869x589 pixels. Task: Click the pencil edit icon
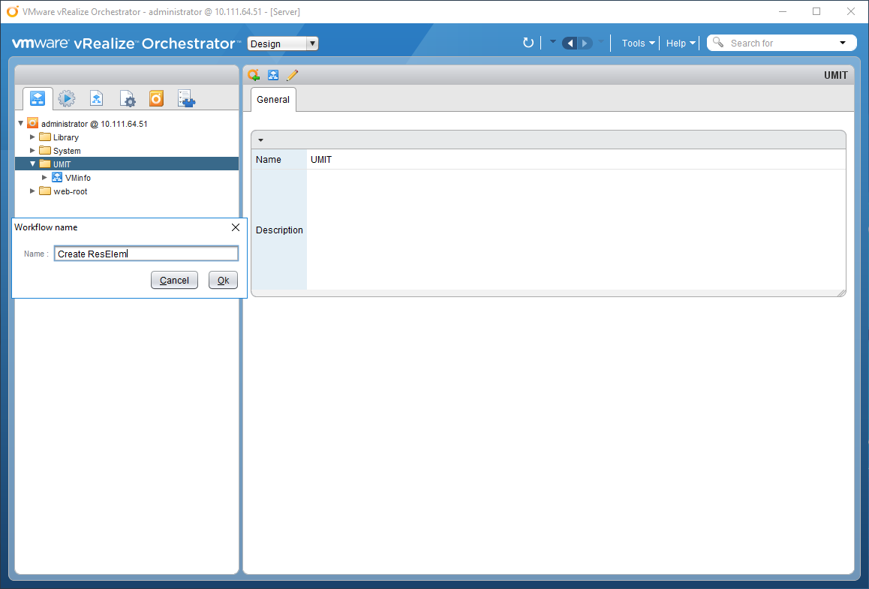(x=293, y=75)
